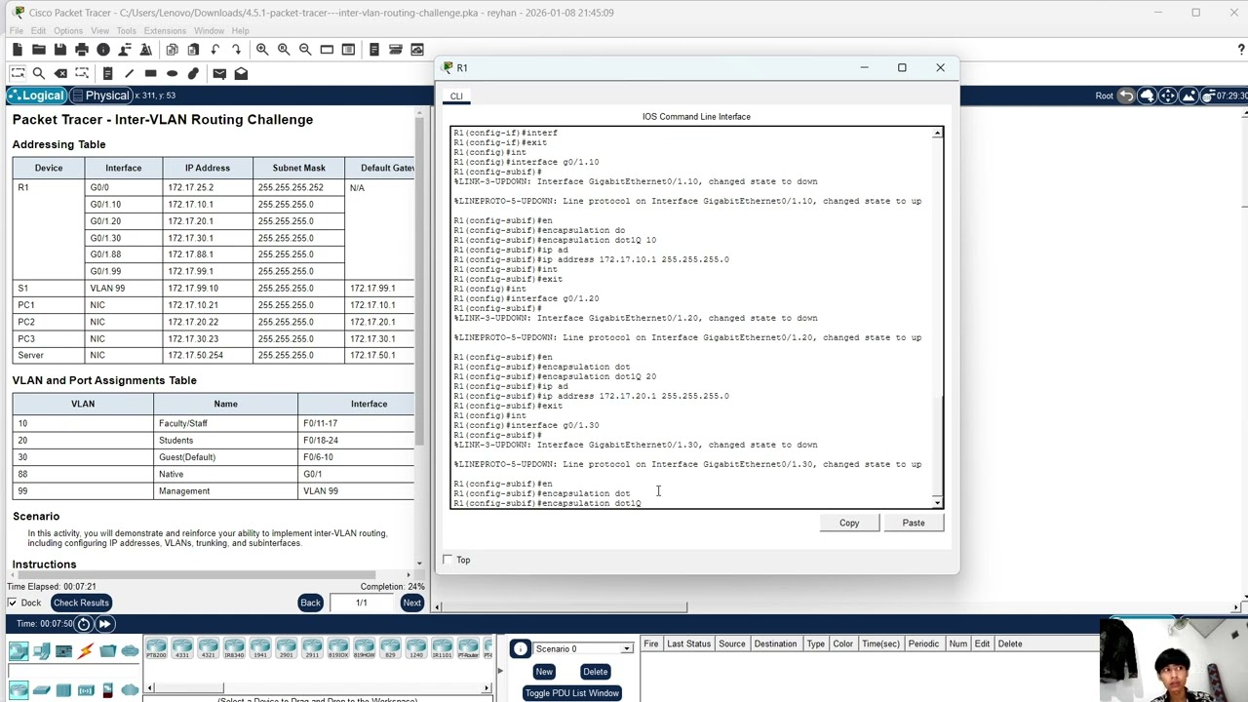Delete the current scenario button
Screen dimensions: 1248x702
point(595,671)
